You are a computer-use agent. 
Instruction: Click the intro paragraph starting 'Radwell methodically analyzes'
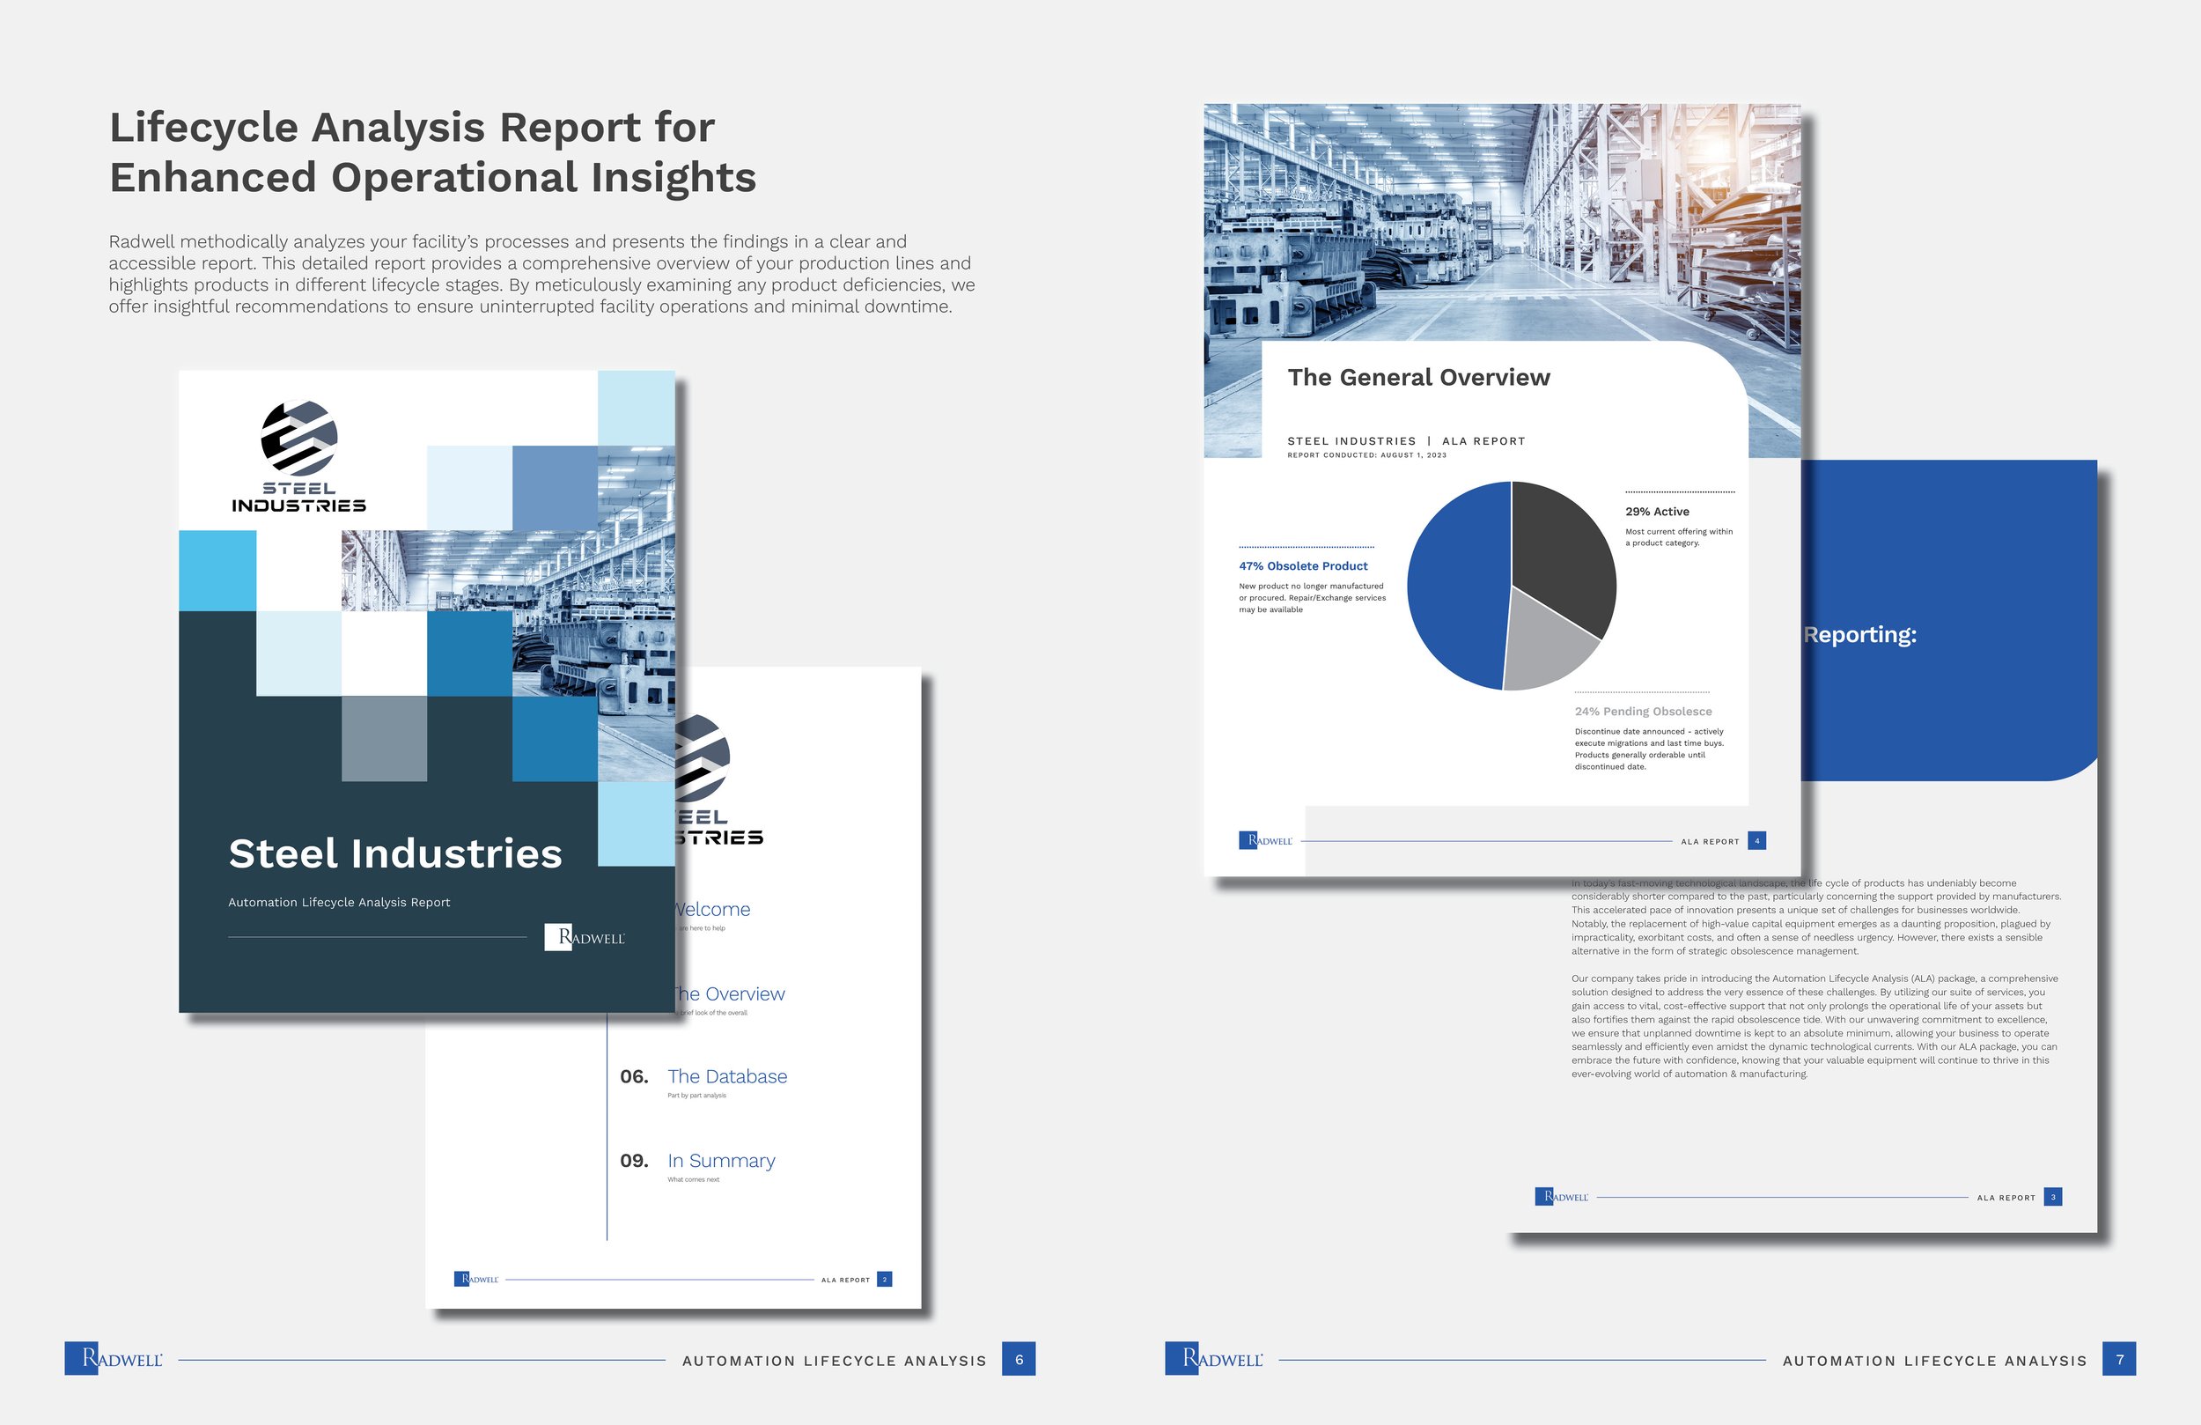542,274
